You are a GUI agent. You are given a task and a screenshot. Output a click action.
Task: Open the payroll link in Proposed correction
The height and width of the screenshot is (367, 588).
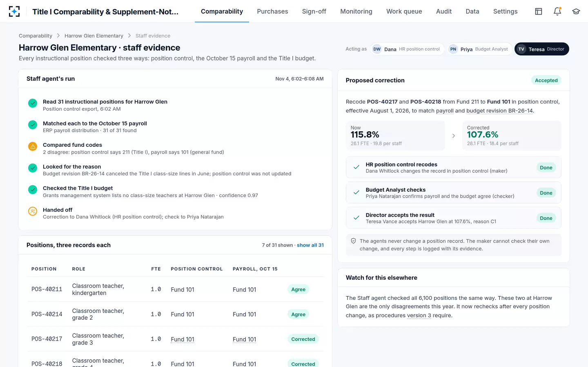pos(445,111)
